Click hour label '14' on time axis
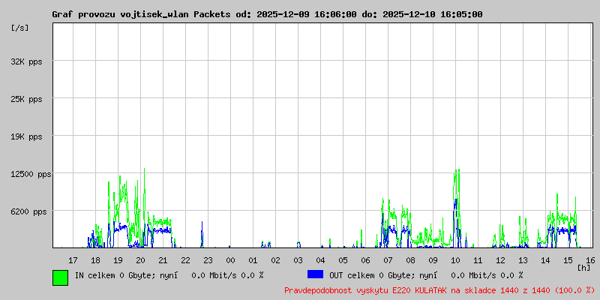The image size is (600, 300). [x=545, y=260]
